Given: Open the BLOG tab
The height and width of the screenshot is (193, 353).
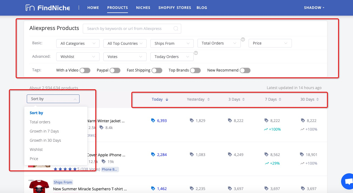Looking at the screenshot, I should coord(202,8).
